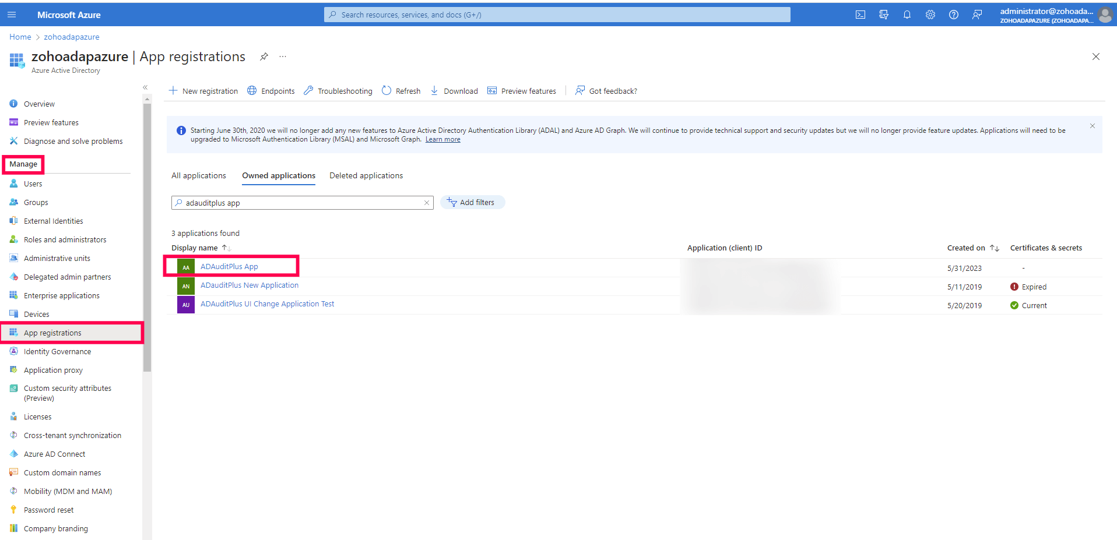Switch to the Deleted applications tab

(366, 175)
